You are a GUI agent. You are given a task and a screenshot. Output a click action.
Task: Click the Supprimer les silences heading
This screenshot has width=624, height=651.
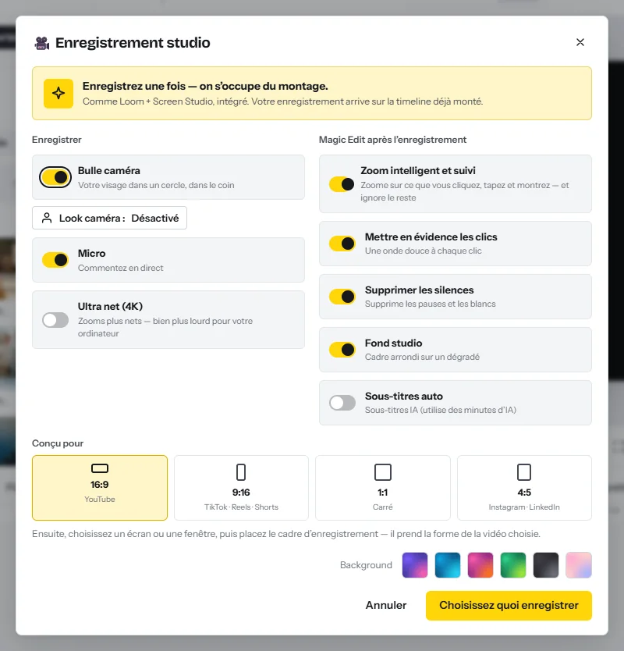pos(419,290)
